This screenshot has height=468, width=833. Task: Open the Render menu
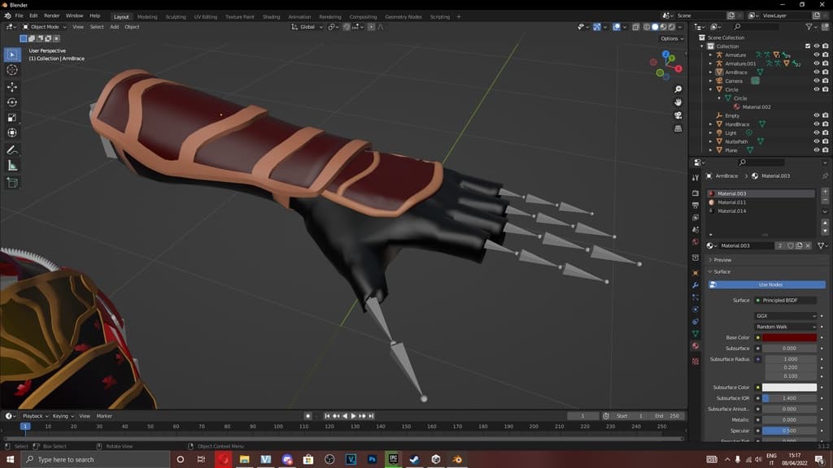52,15
